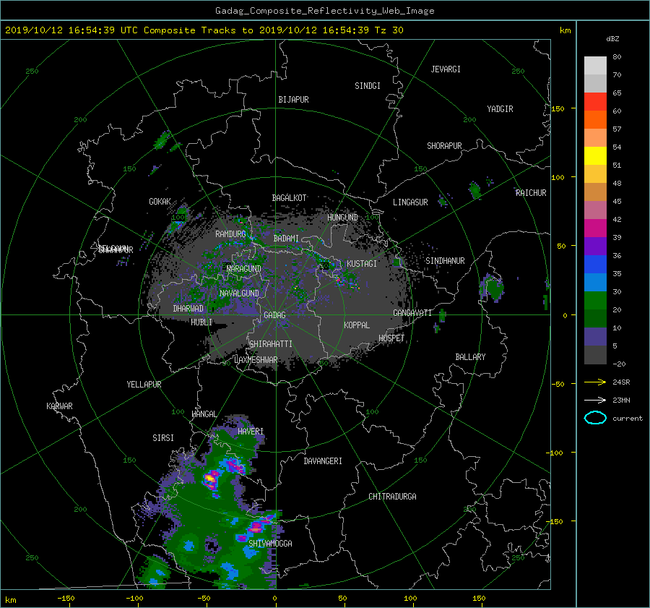650x608 pixels.
Task: Click the light blue 35 dBZ legend swatch
Action: [x=595, y=283]
